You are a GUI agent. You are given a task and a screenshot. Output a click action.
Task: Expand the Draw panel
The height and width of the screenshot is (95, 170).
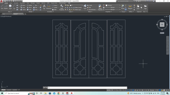point(10,12)
